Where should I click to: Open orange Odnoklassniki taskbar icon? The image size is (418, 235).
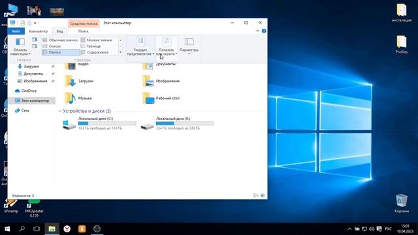tap(82, 229)
